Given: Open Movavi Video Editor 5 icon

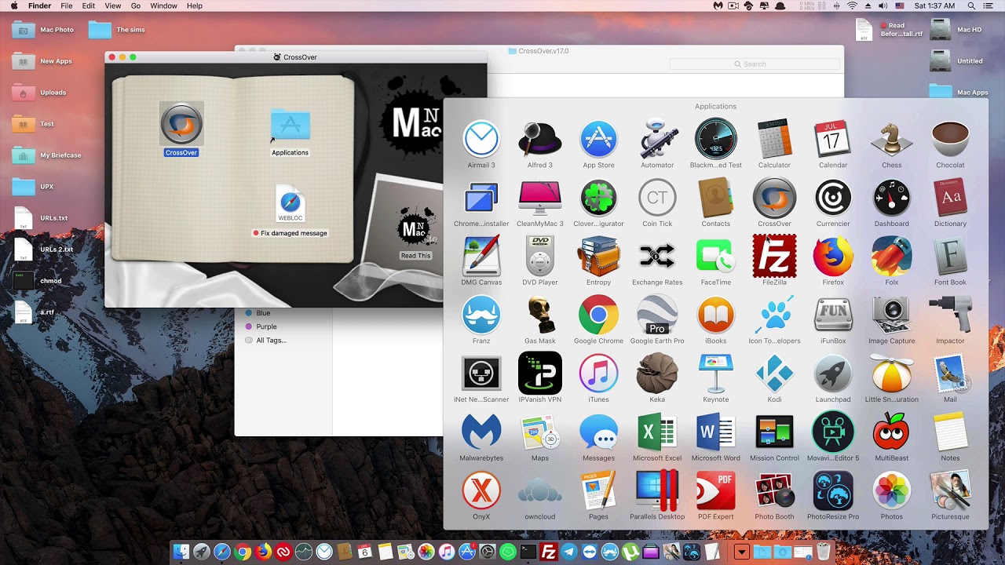Looking at the screenshot, I should coord(833,432).
